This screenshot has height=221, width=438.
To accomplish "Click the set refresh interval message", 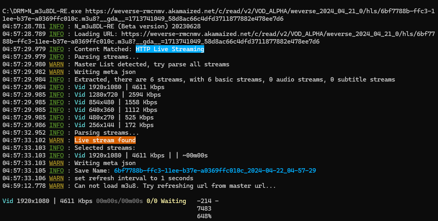I will (x=134, y=178).
